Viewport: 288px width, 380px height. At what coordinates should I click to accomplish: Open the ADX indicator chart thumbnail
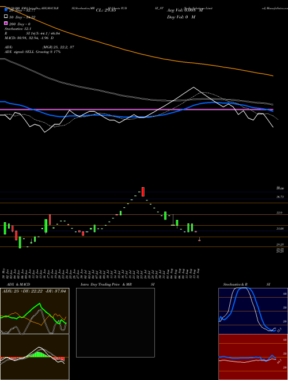click(35, 311)
